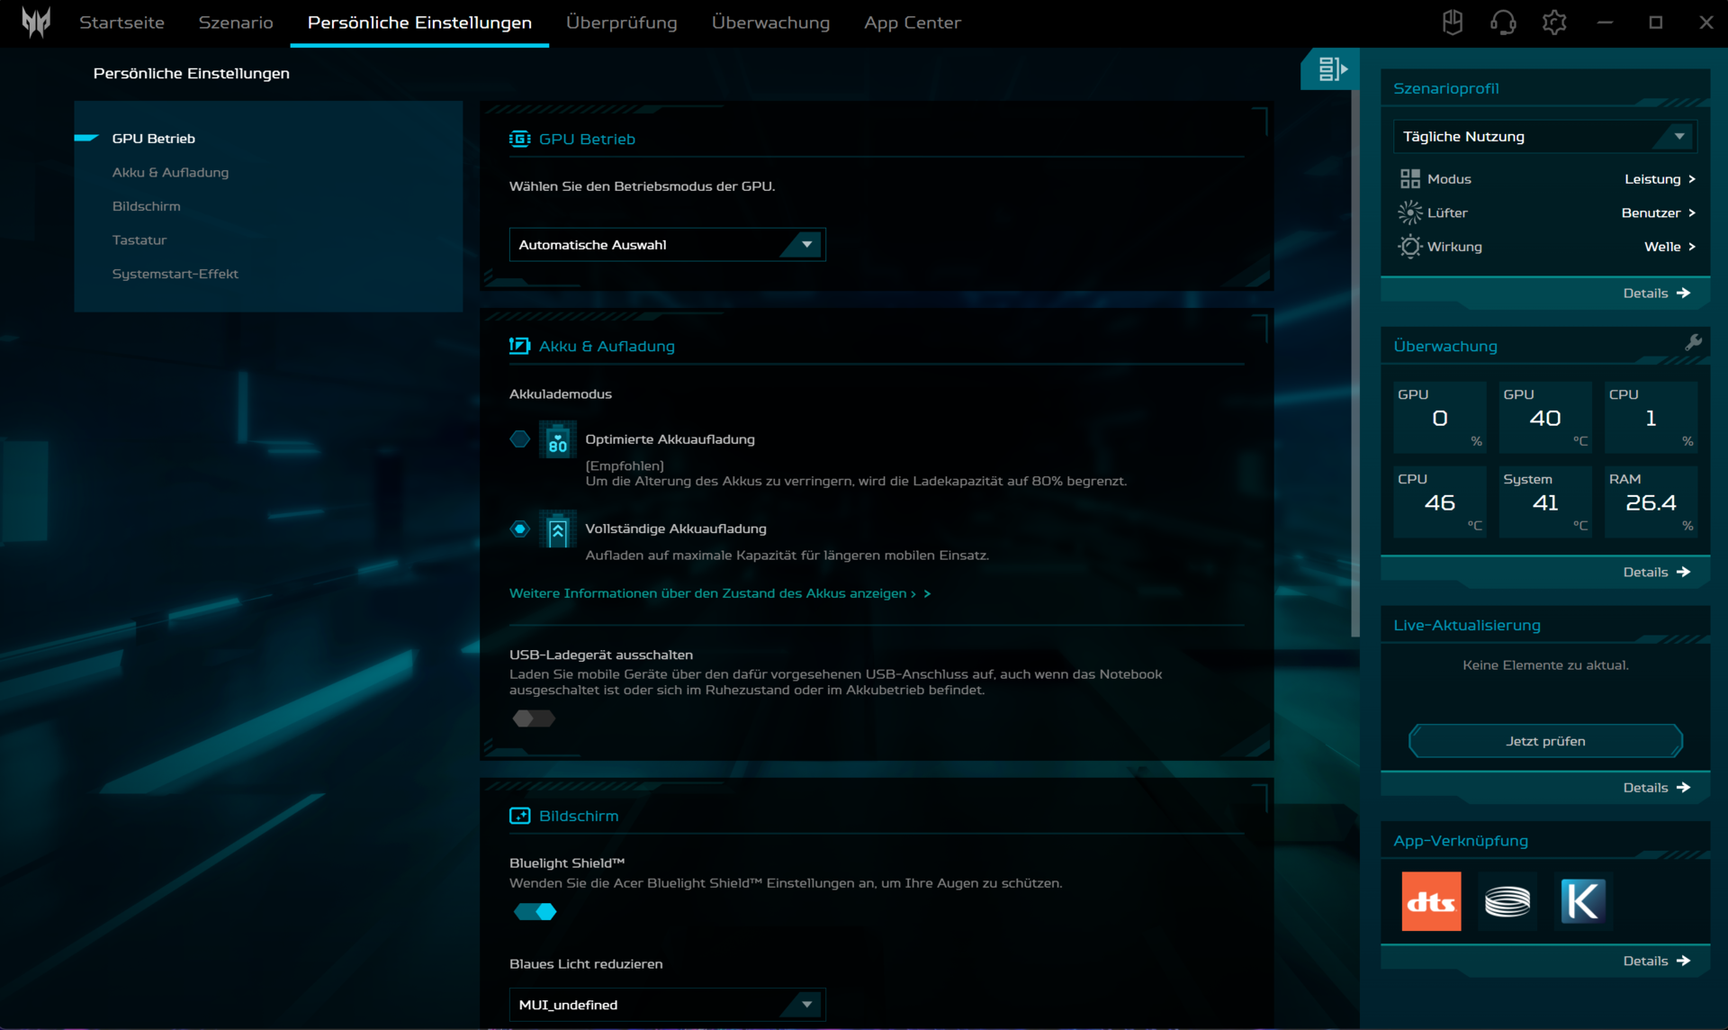This screenshot has height=1030, width=1728.
Task: Disable the Bluelight Shield toggle
Action: (535, 912)
